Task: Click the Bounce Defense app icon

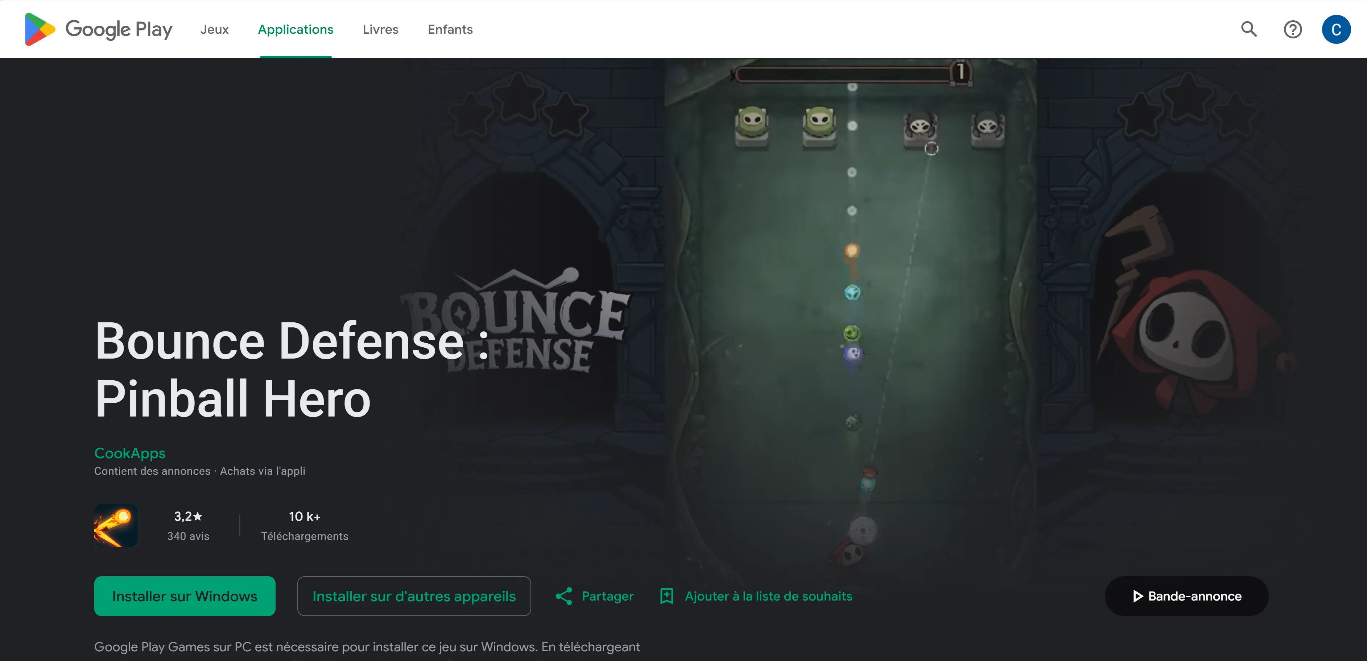Action: 116,525
